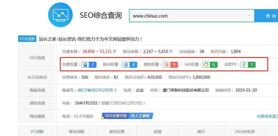The width and height of the screenshot is (278, 136).
Task: Click the review date 2019-01-30
Action: 246,90
